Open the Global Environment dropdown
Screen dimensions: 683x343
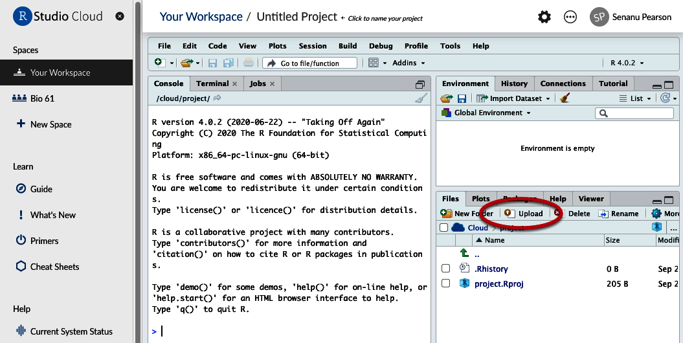[x=486, y=113]
